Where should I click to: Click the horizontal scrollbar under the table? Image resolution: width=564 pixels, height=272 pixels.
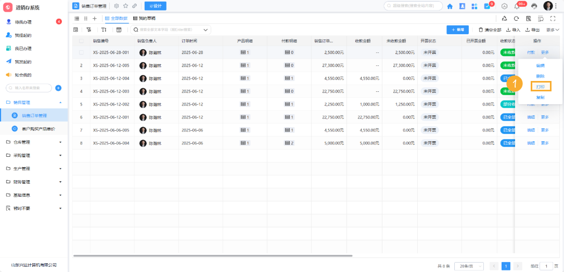tap(213, 255)
